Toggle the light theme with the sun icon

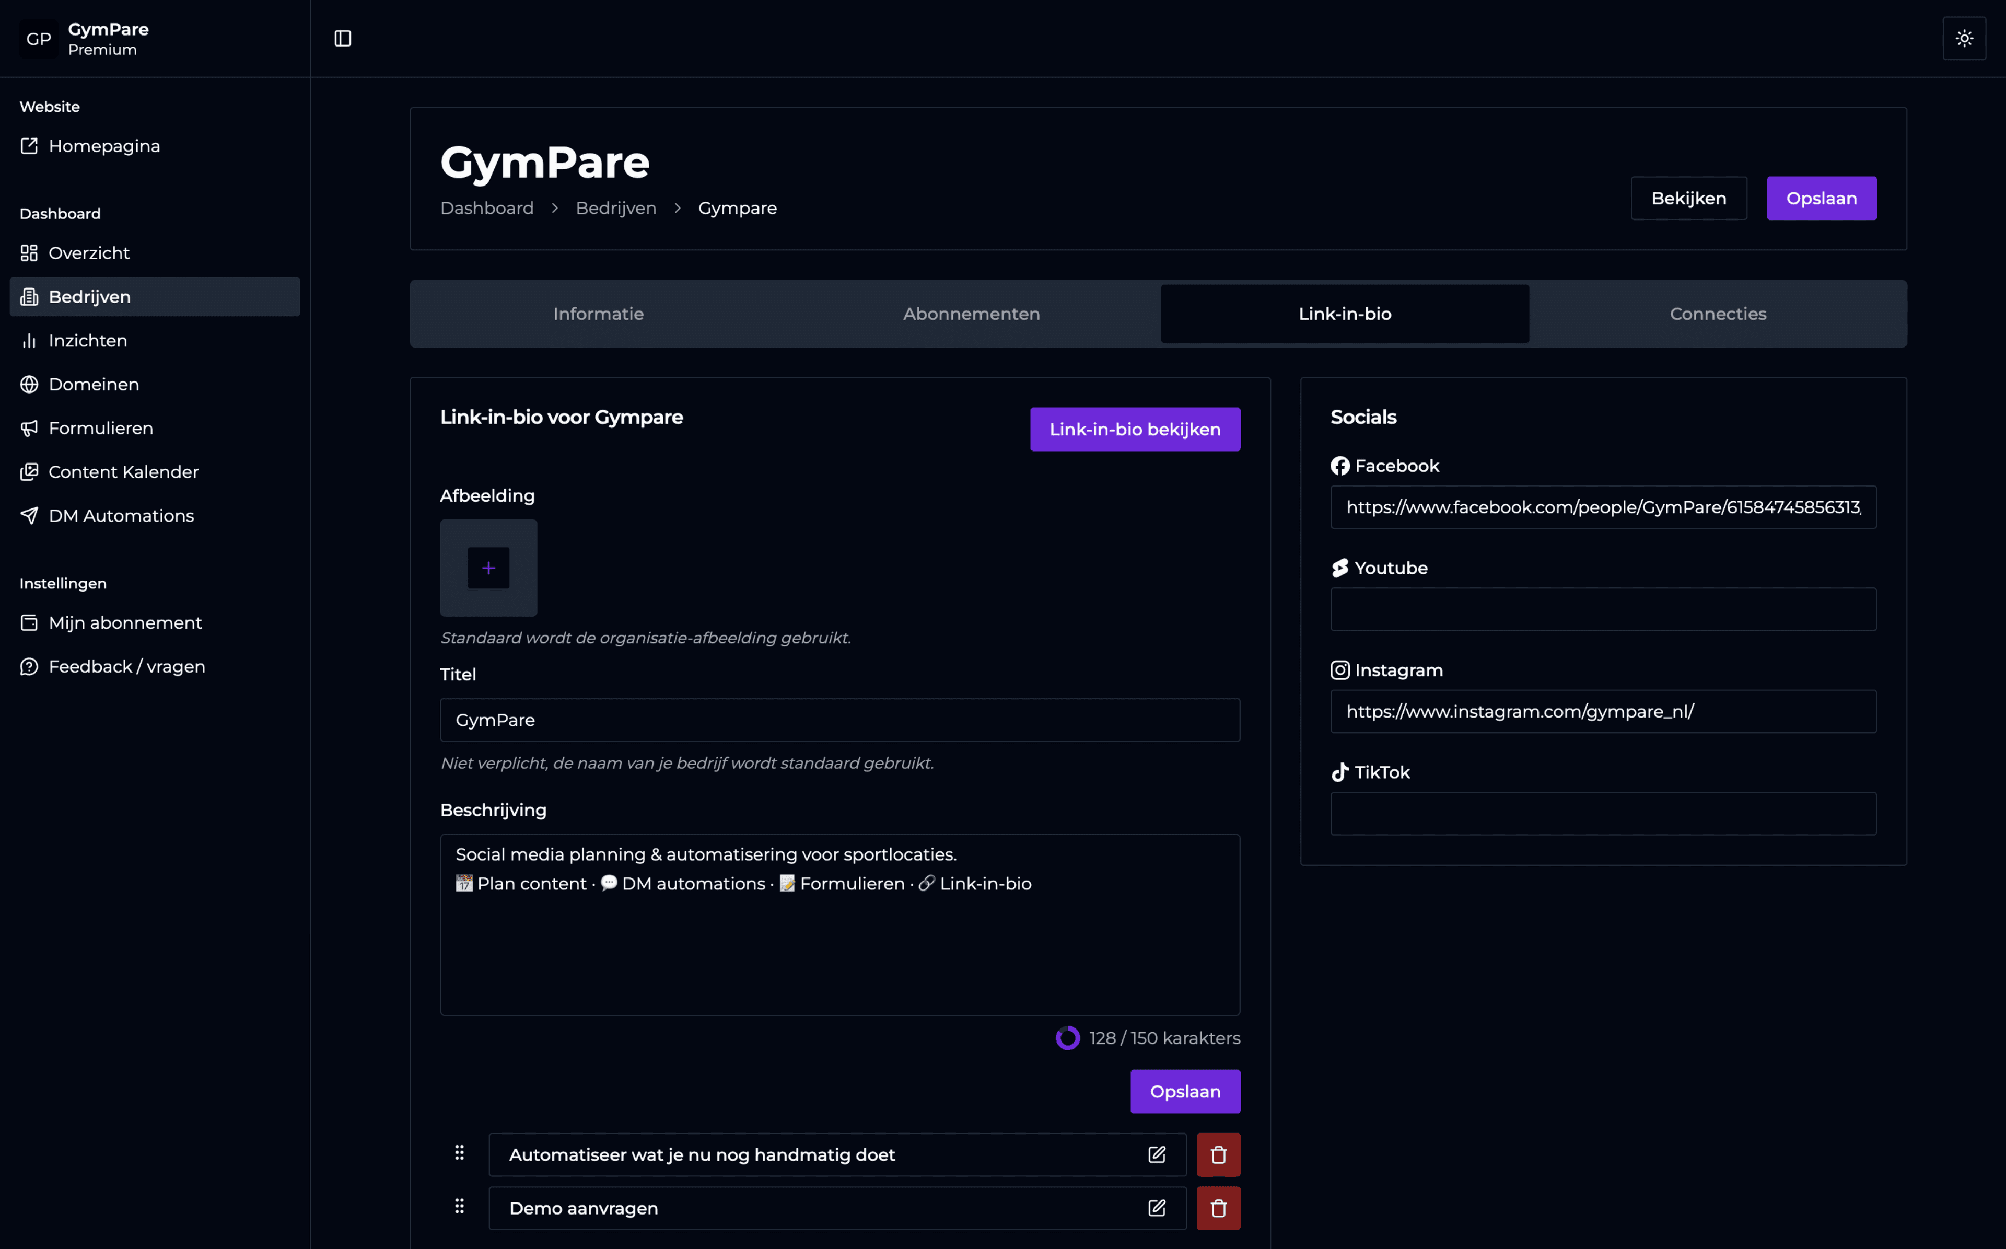pos(1965,38)
